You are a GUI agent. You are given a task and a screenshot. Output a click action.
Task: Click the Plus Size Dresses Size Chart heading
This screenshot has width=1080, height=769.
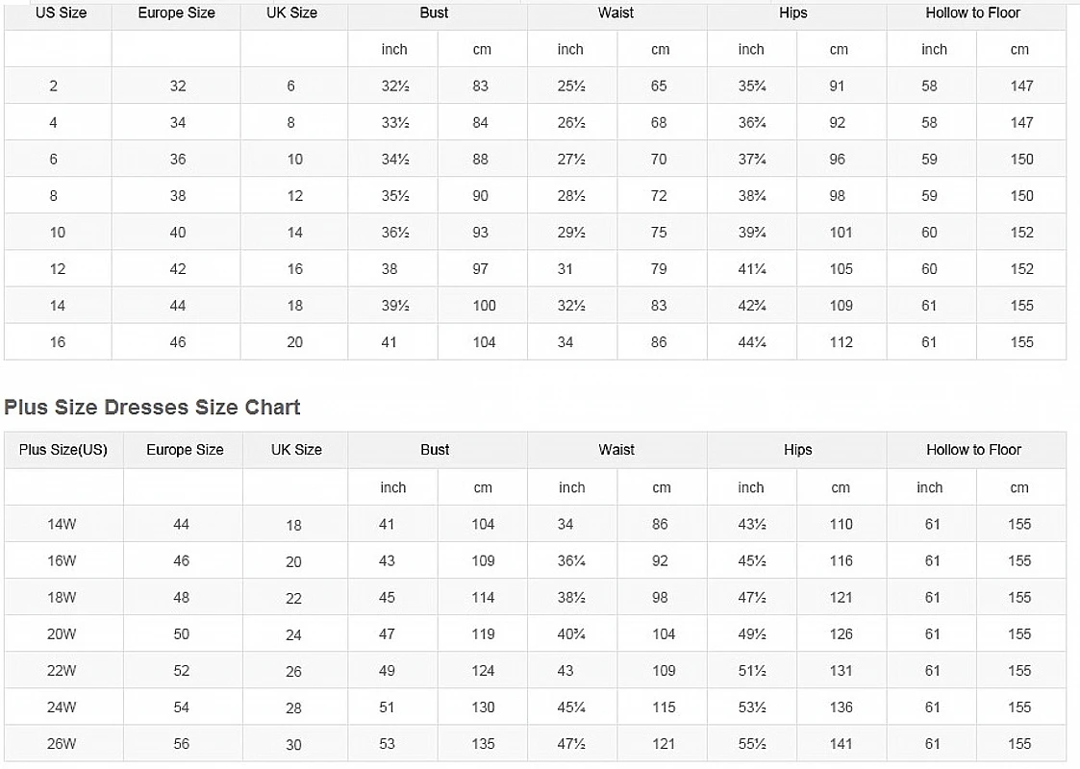(152, 407)
